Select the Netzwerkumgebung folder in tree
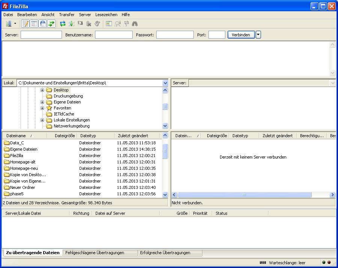 click(72, 126)
